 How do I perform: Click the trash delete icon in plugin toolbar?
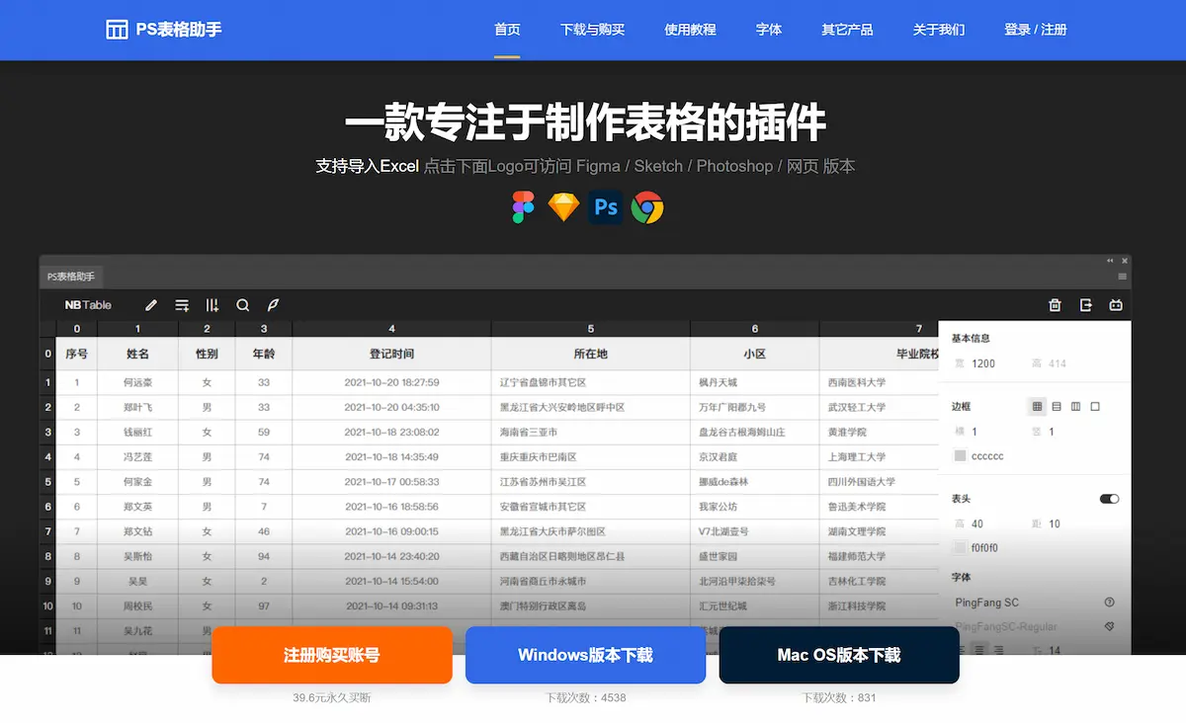1055,305
